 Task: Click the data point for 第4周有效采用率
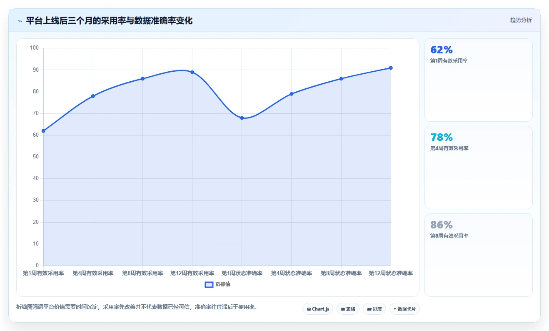coord(93,96)
